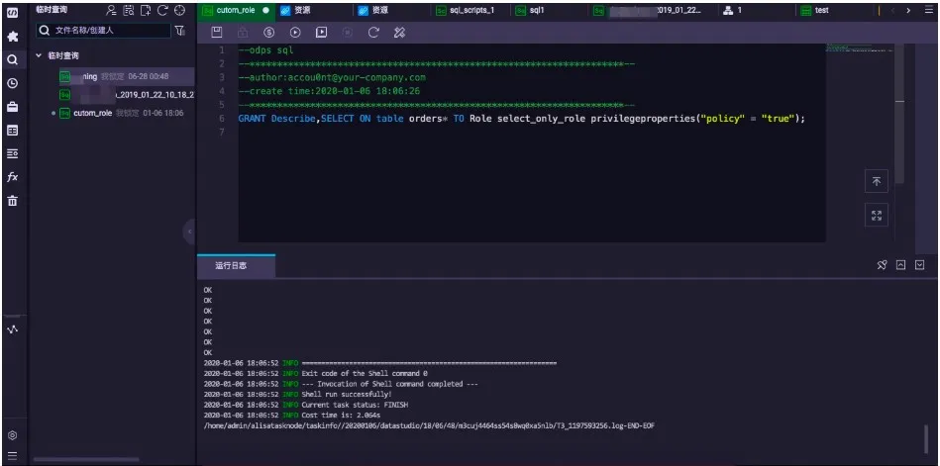Collapse the 临时查询 tree folder chevron
The image size is (940, 466).
click(x=39, y=55)
